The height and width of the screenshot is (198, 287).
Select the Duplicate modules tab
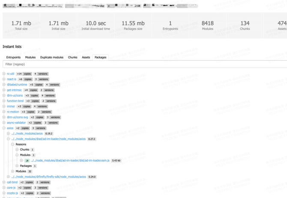52,57
